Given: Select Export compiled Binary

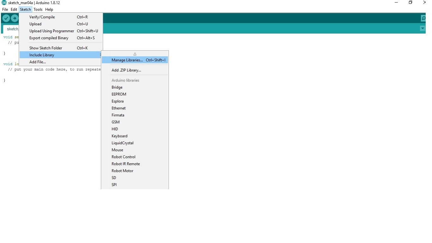Looking at the screenshot, I should (61, 38).
